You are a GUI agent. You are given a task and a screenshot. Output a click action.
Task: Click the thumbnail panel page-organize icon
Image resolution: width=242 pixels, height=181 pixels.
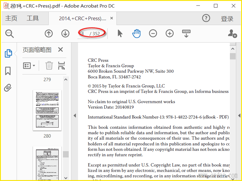61,66
